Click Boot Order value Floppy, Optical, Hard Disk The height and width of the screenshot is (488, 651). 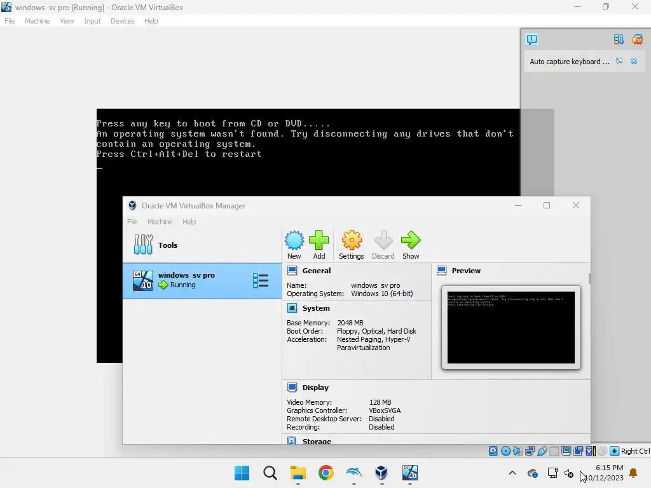tap(376, 330)
